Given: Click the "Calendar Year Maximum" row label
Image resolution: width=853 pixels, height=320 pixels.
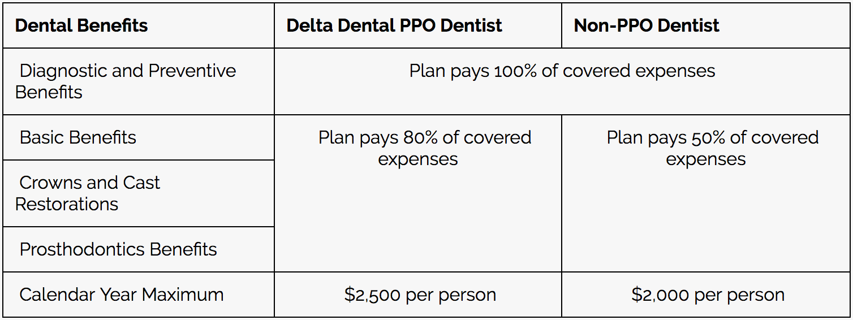Looking at the screenshot, I should pos(122,295).
